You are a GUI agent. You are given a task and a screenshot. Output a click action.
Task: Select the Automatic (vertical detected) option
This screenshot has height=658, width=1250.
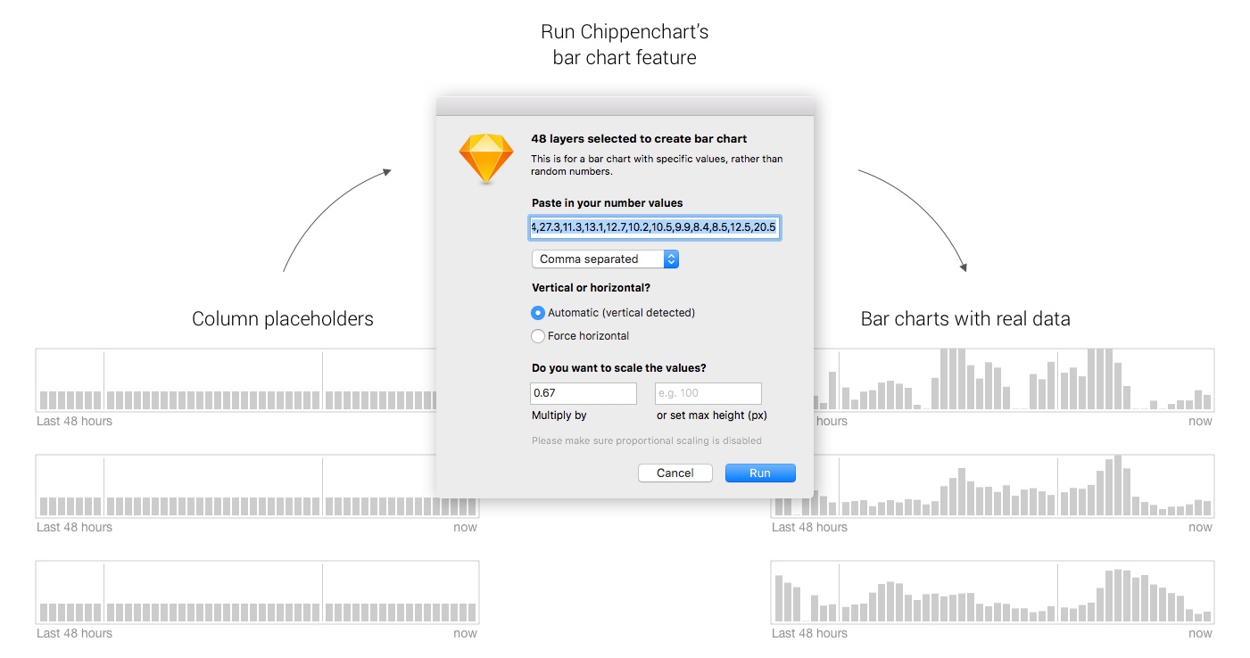coord(538,313)
